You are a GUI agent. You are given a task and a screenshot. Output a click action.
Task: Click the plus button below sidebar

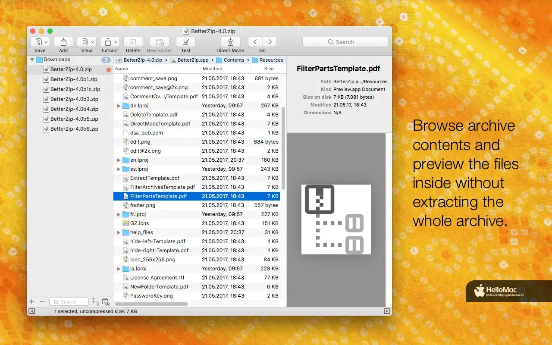31,302
